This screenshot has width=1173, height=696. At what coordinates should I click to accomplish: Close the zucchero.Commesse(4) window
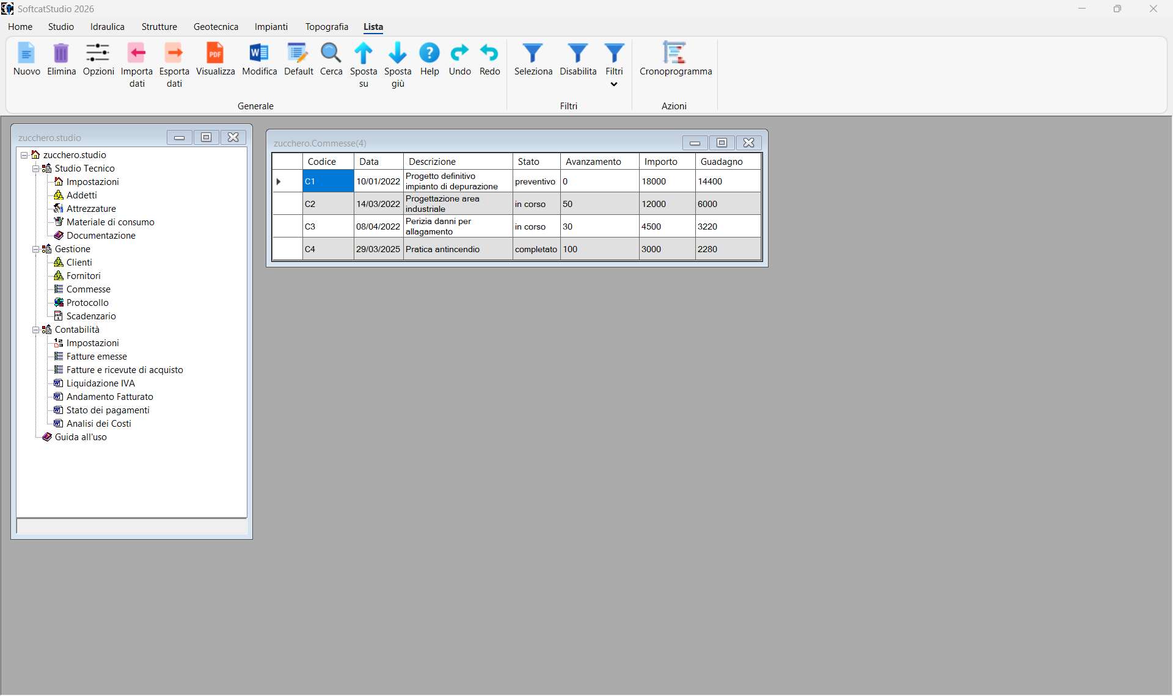coord(748,143)
